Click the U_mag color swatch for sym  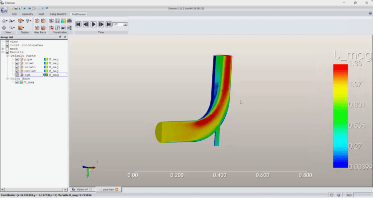tap(46, 75)
